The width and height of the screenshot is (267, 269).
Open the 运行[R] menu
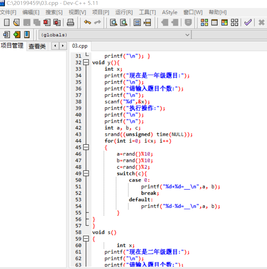click(x=124, y=12)
